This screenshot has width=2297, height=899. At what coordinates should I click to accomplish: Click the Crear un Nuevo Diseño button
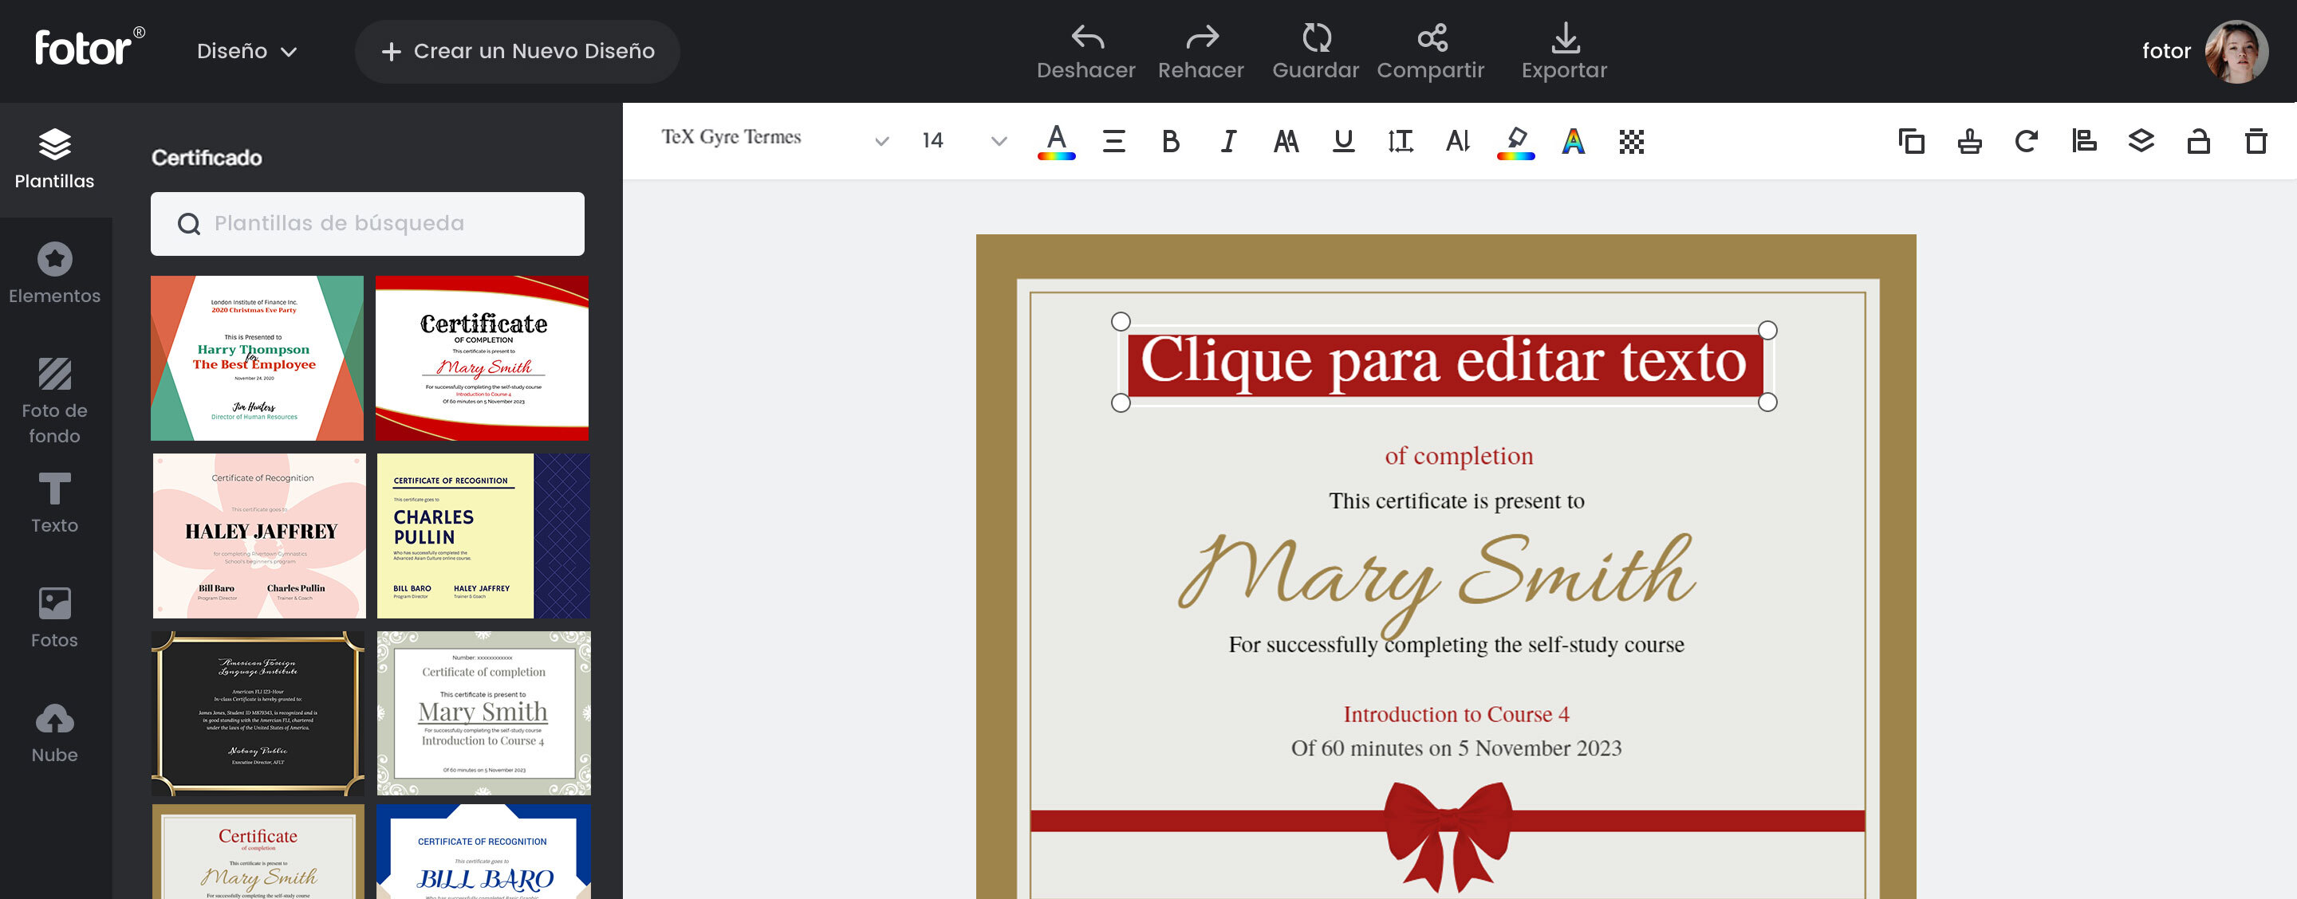[x=517, y=51]
